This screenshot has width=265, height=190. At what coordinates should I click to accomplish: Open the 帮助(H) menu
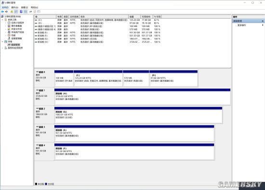coord(34,7)
